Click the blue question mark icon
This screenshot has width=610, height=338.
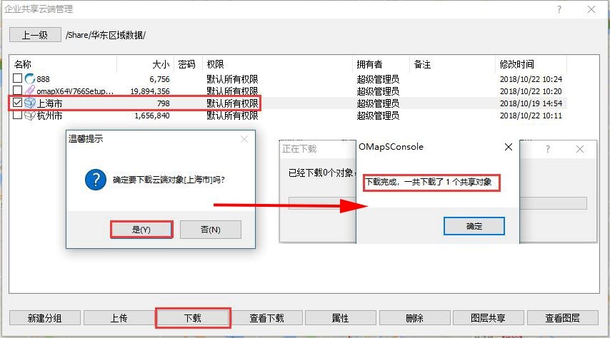pos(95,180)
